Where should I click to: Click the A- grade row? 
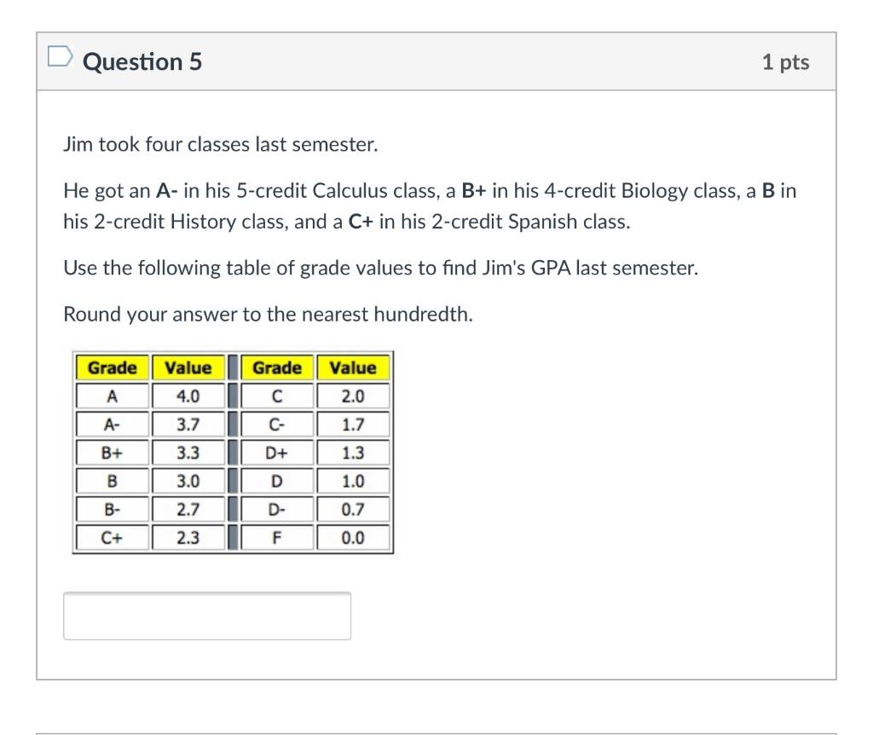pos(112,424)
